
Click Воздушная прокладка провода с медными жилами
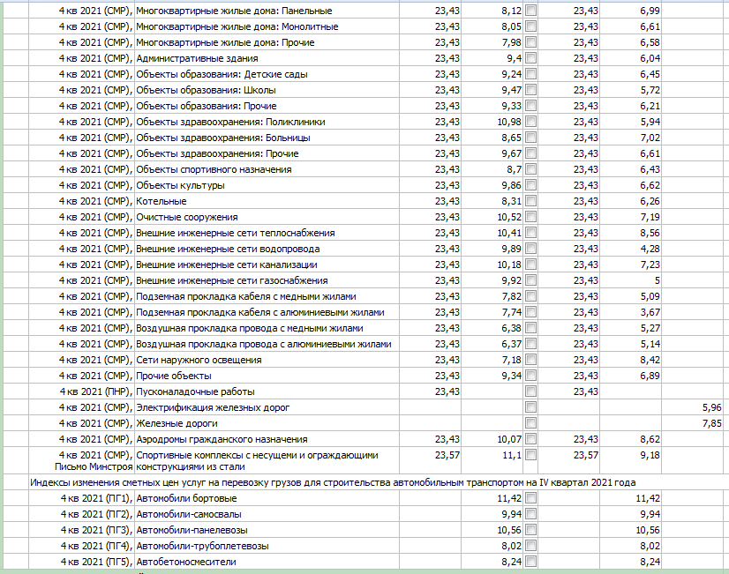[250, 328]
